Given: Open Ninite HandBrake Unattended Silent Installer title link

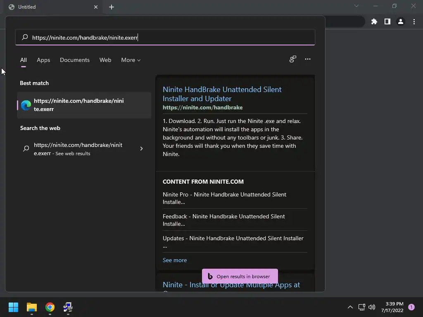Looking at the screenshot, I should (222, 94).
